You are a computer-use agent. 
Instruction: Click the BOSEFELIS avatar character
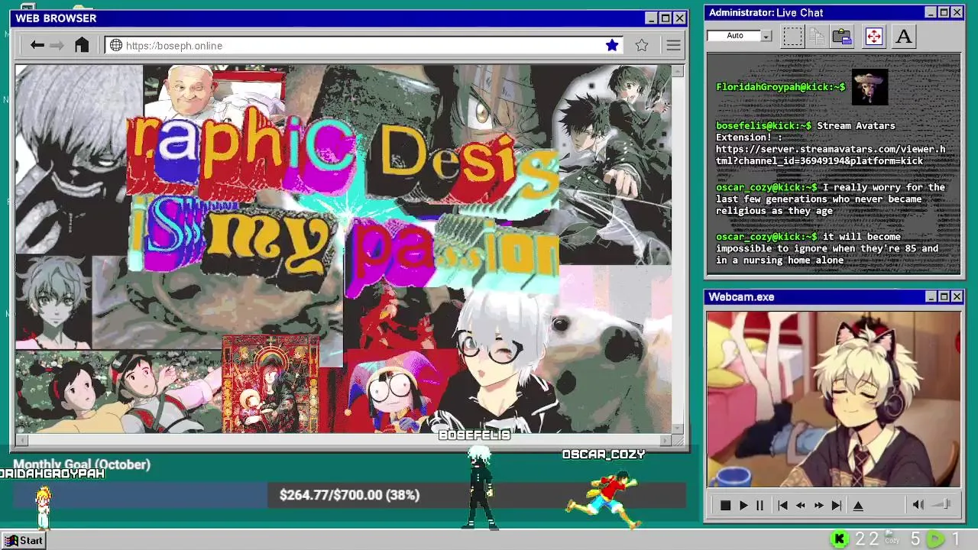481,487
